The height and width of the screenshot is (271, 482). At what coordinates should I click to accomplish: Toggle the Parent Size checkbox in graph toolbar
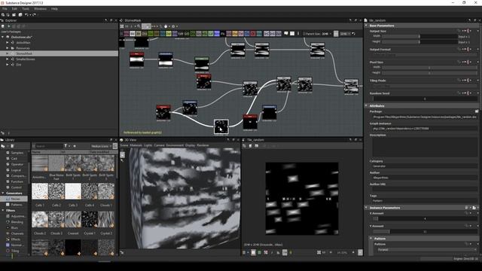pos(304,34)
